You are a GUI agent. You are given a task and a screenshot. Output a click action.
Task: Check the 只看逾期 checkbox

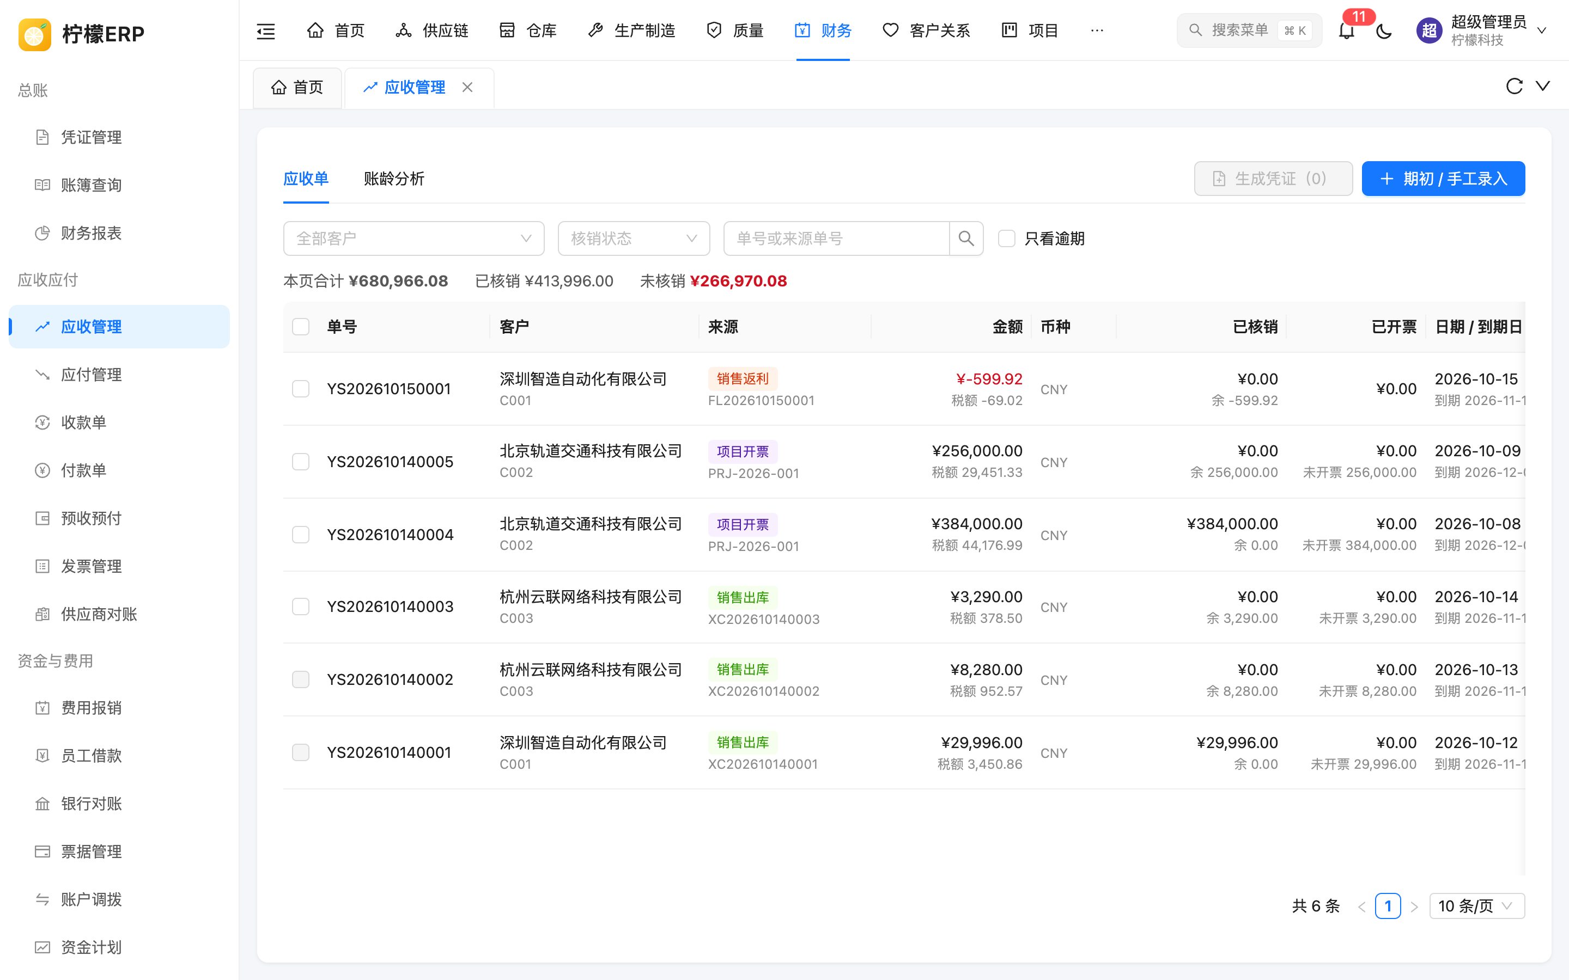[1006, 238]
